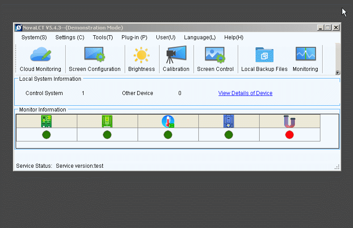353x228 pixels.
Task: Click the Brightness sun icon
Action: click(x=141, y=59)
